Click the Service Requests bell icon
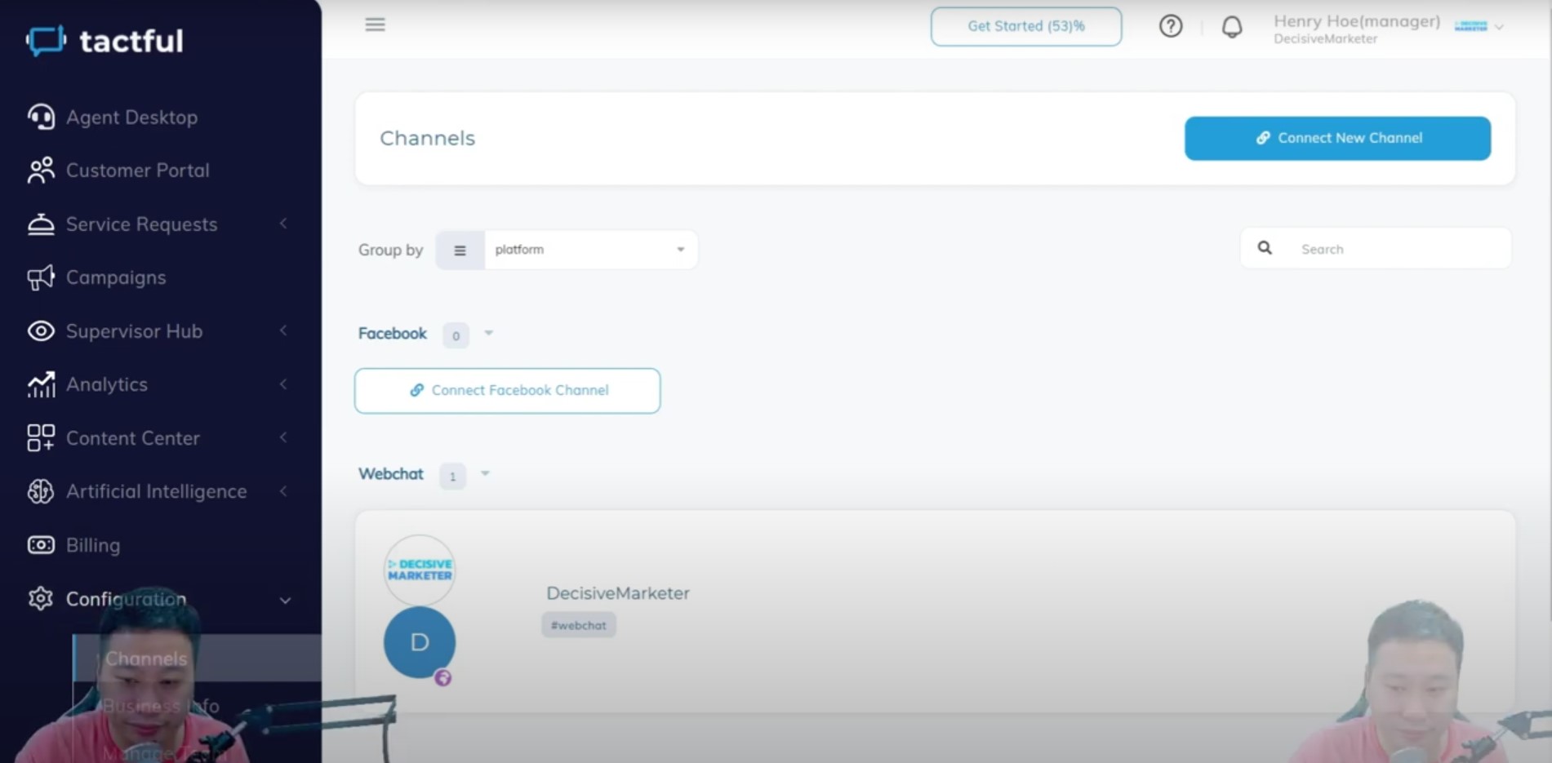The width and height of the screenshot is (1552, 763). click(x=41, y=224)
